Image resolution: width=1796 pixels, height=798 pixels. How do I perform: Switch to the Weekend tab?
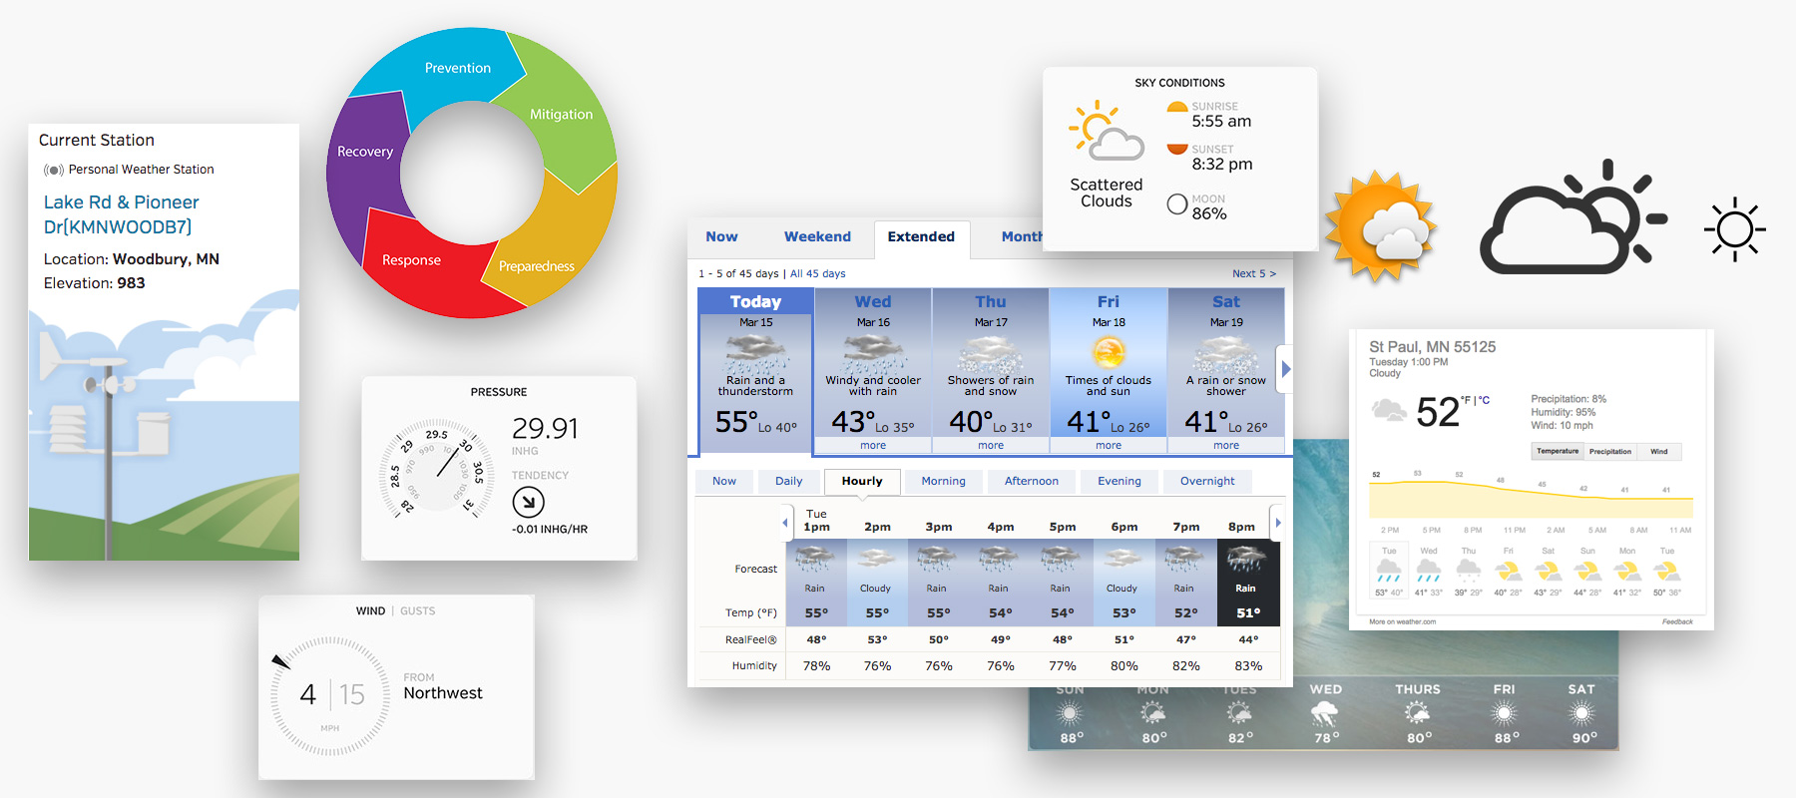817,237
